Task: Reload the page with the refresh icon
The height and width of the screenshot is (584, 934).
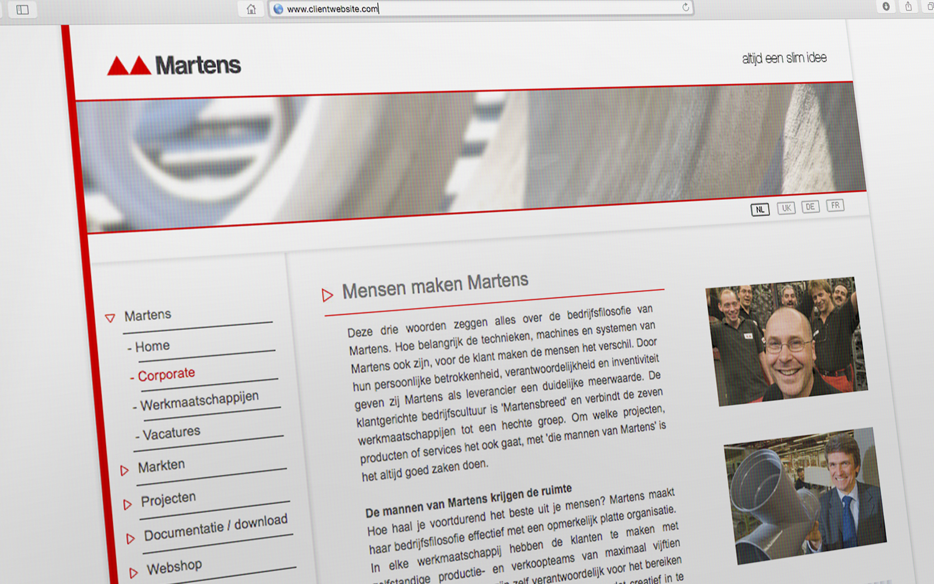Action: pos(686,7)
